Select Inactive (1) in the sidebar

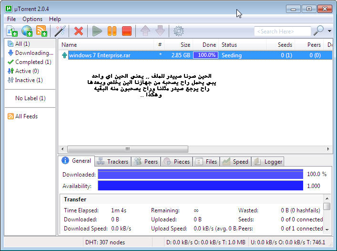[30, 80]
